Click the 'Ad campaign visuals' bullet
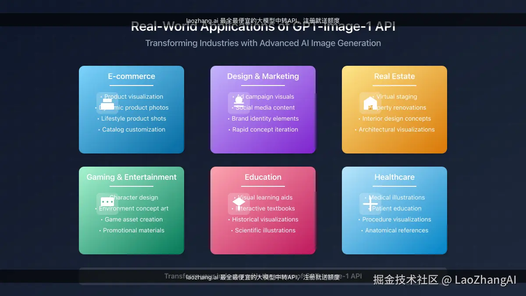 (263, 96)
